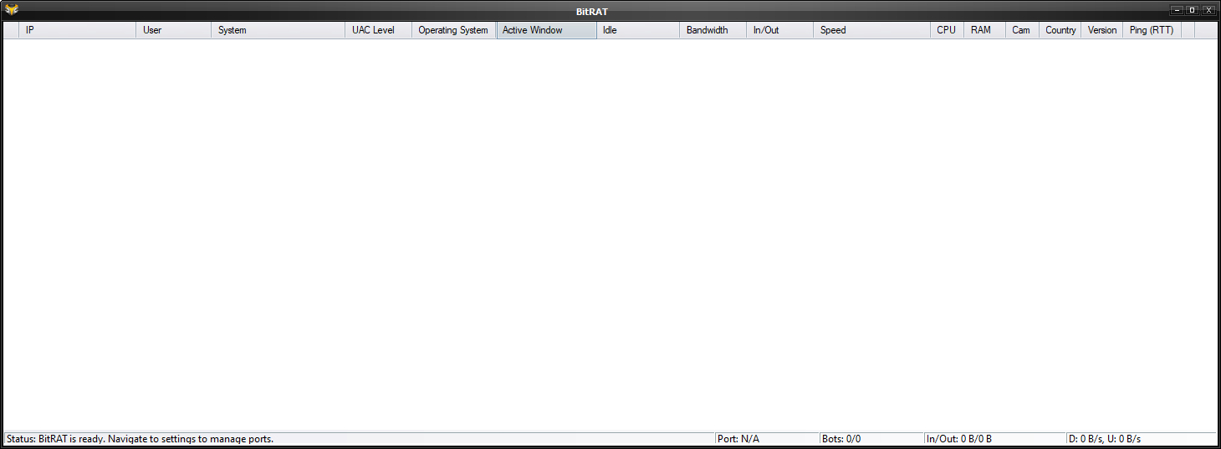Screen dimensions: 1221x449
Task: Select the In/Out column header
Action: 779,30
